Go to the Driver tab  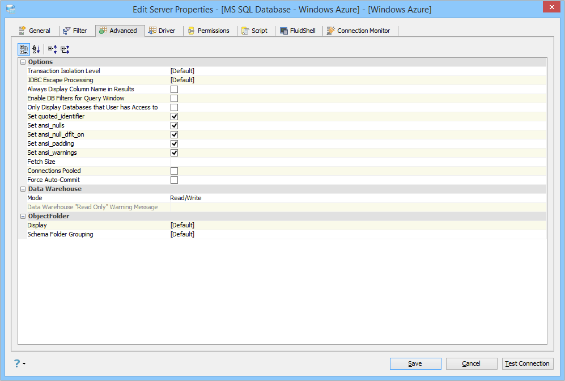[162, 31]
